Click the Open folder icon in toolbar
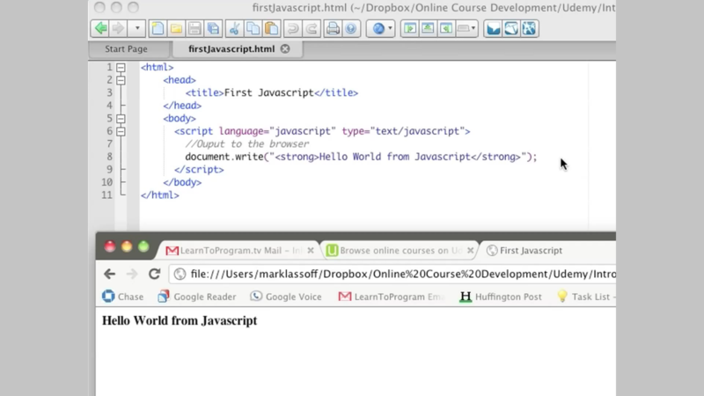 pyautogui.click(x=176, y=28)
